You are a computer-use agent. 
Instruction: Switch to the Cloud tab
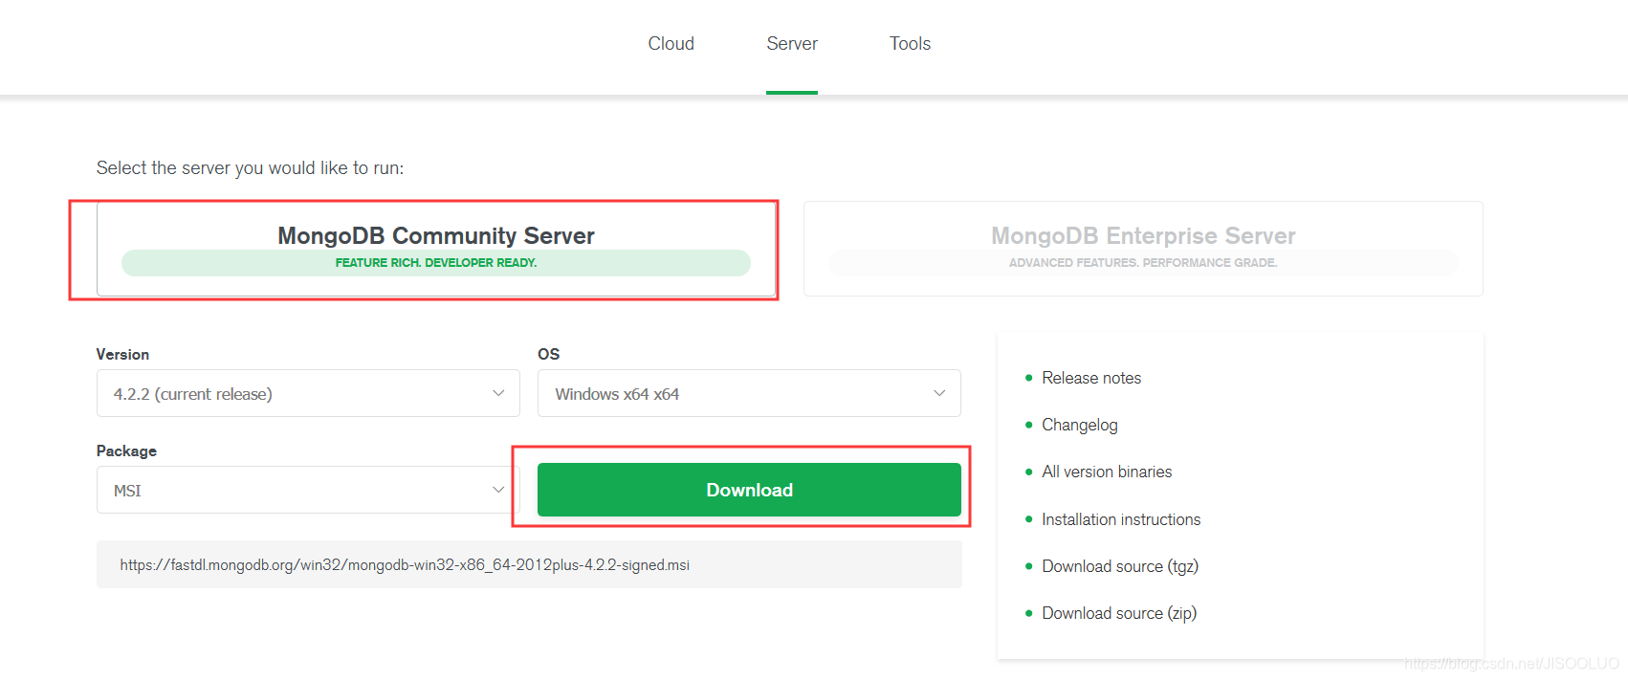click(x=671, y=44)
